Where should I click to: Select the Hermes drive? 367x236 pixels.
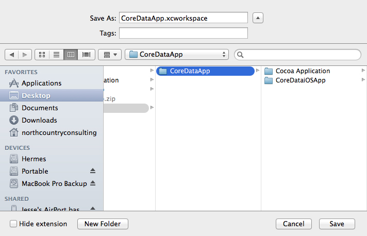coord(52,159)
